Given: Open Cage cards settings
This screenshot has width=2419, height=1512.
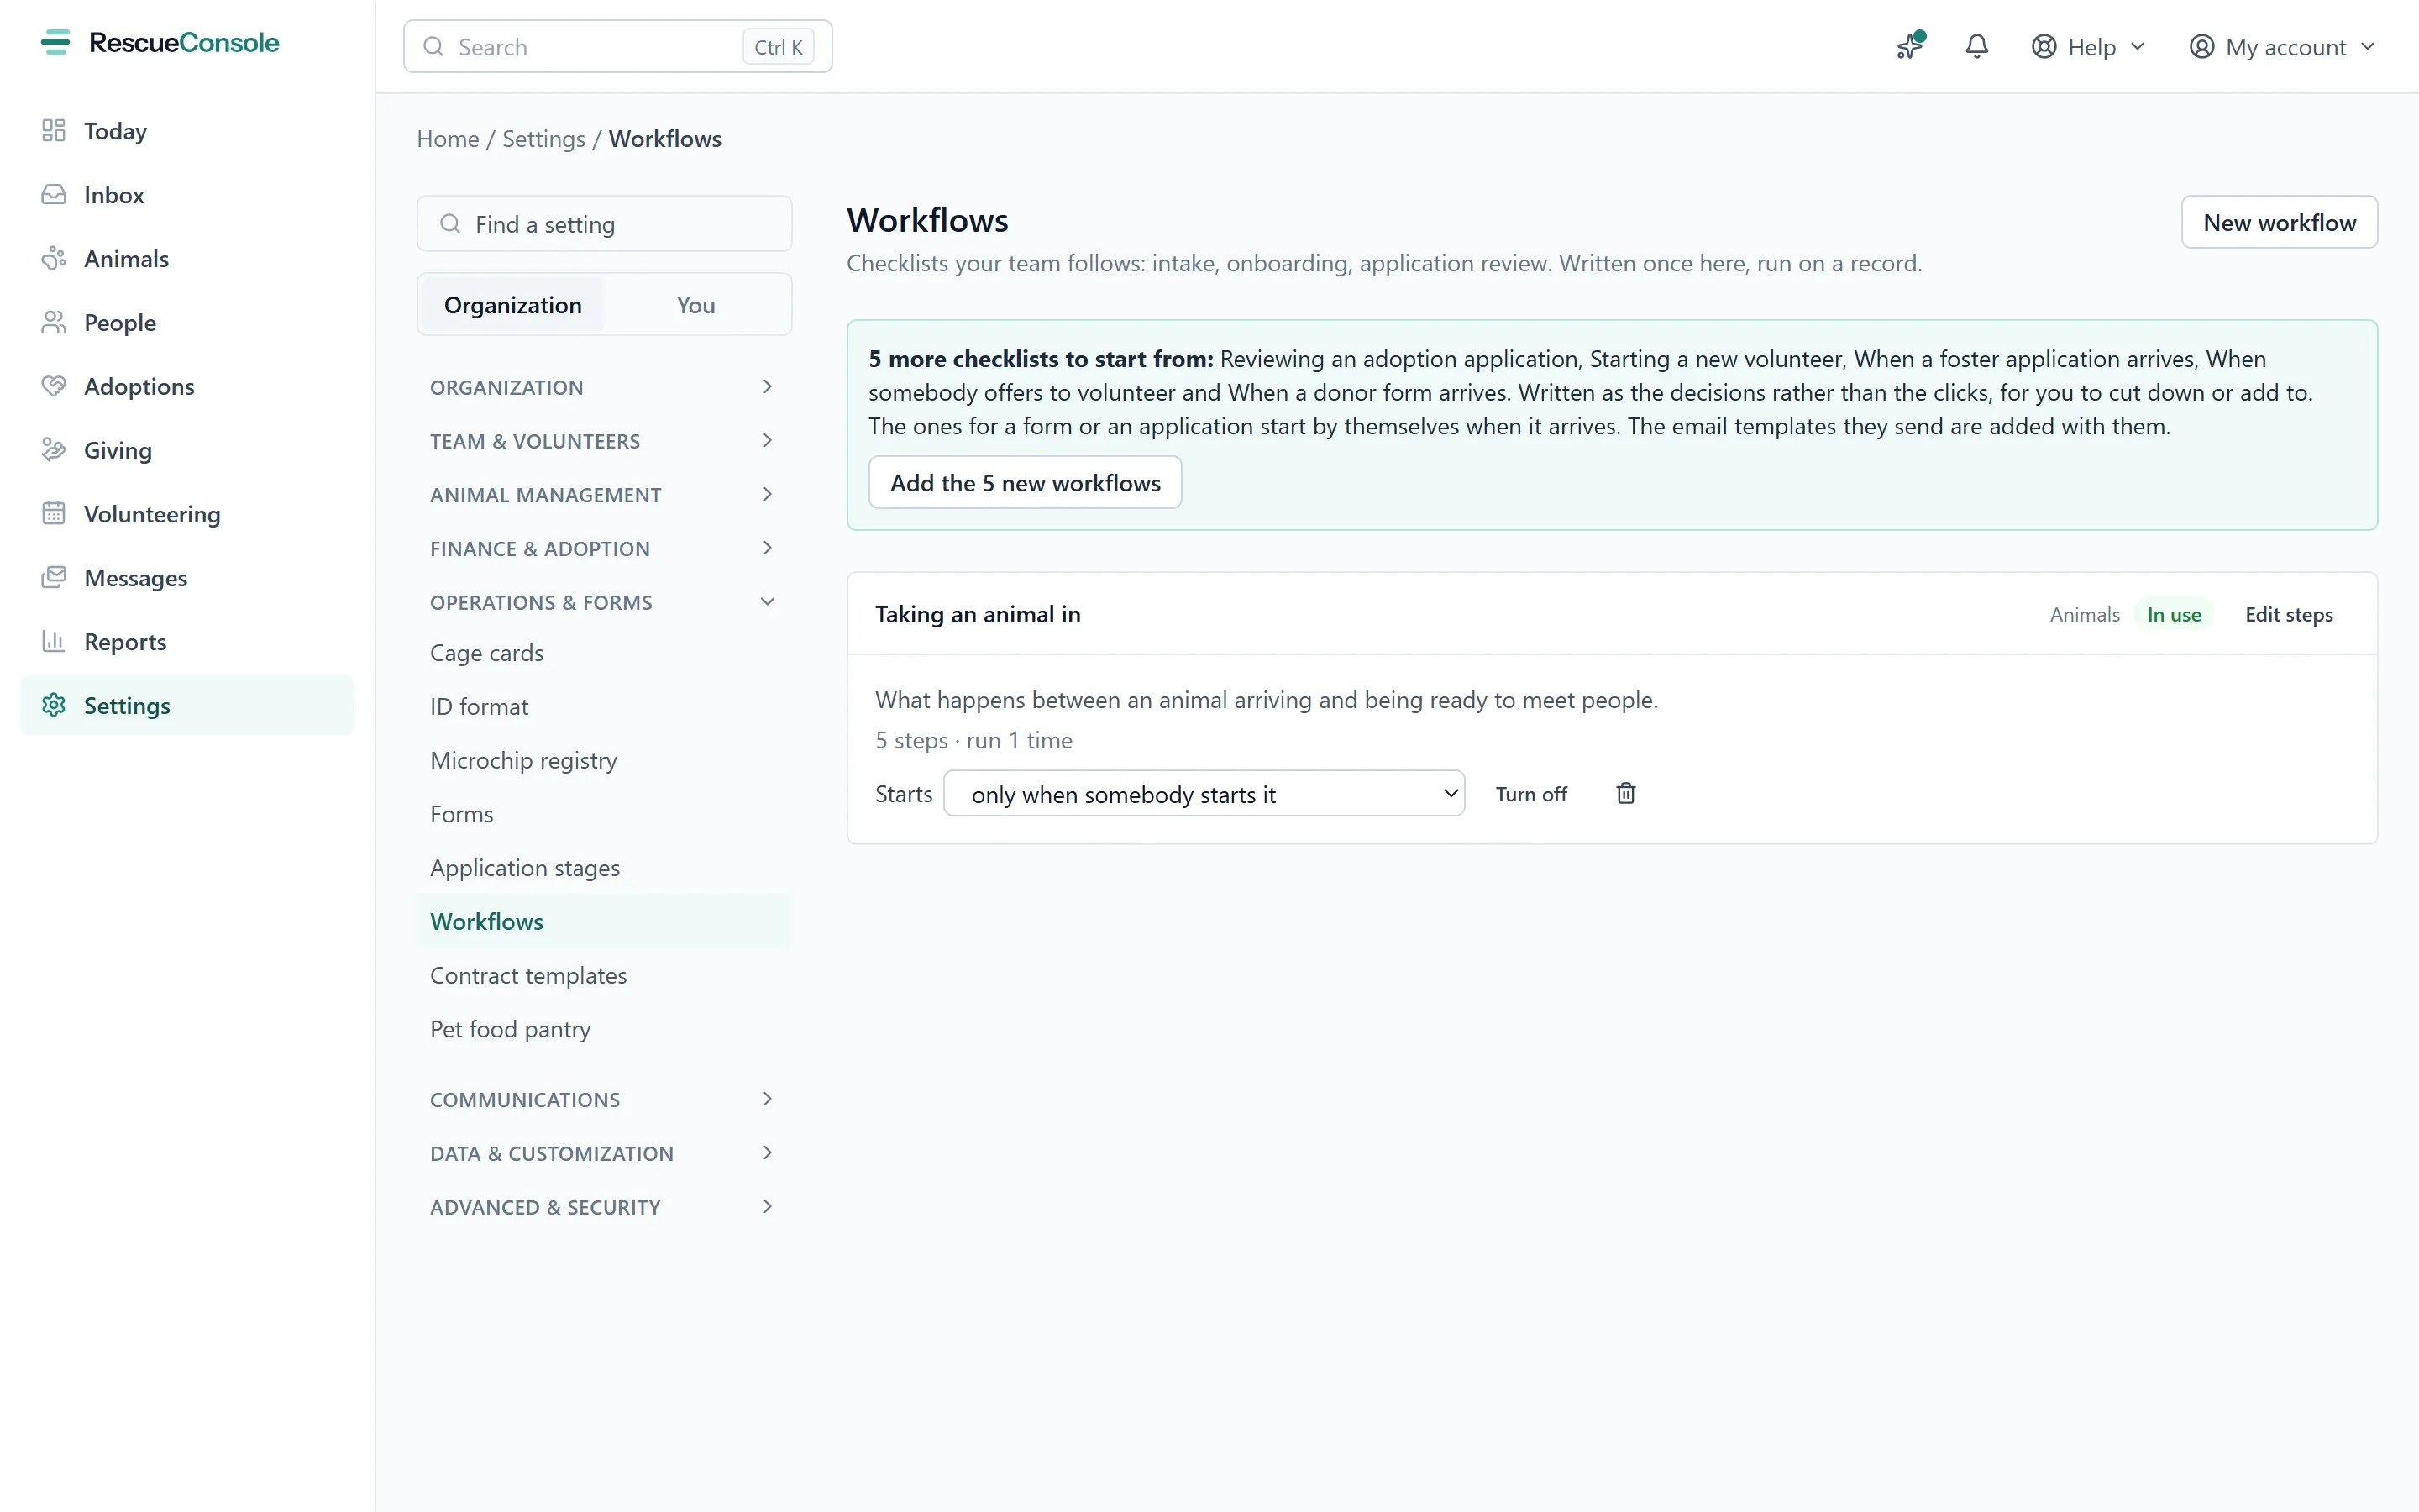Looking at the screenshot, I should click(x=604, y=653).
